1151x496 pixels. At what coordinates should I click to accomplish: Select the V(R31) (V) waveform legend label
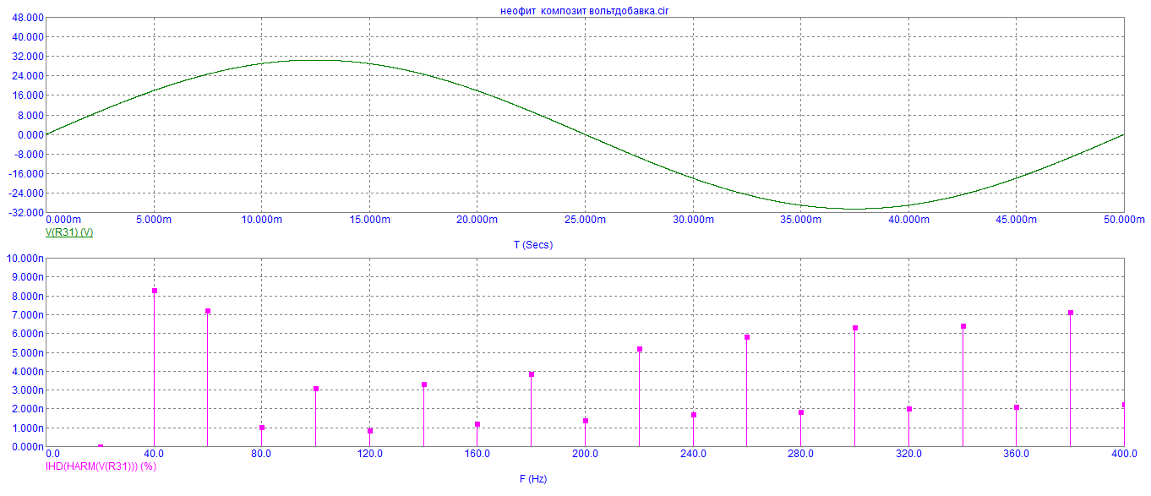[x=68, y=232]
